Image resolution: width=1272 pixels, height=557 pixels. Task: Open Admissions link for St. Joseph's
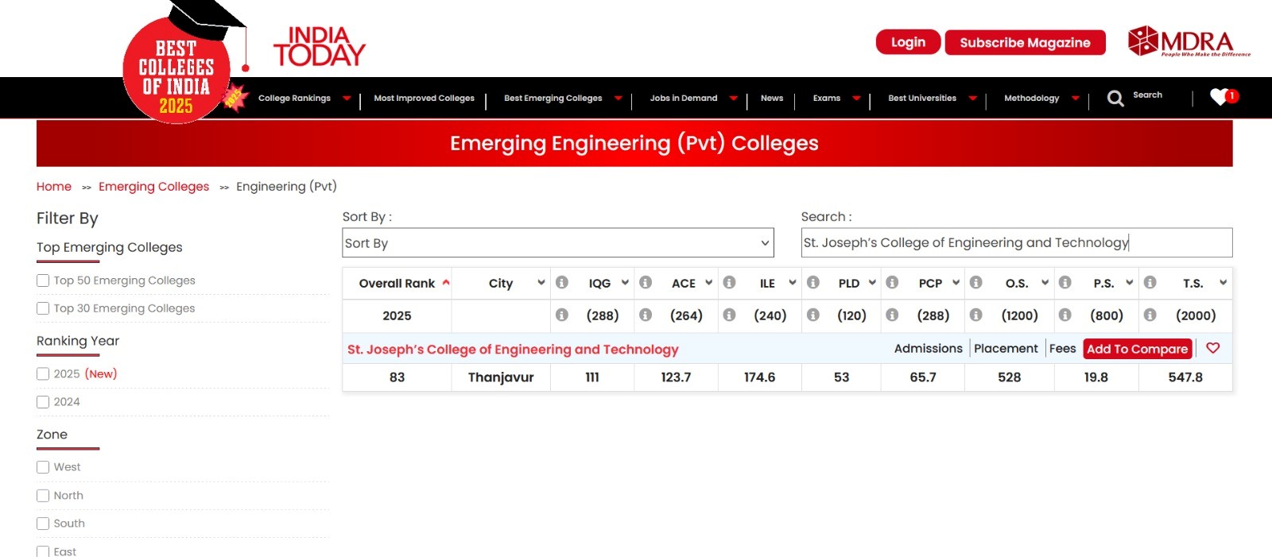[928, 349]
